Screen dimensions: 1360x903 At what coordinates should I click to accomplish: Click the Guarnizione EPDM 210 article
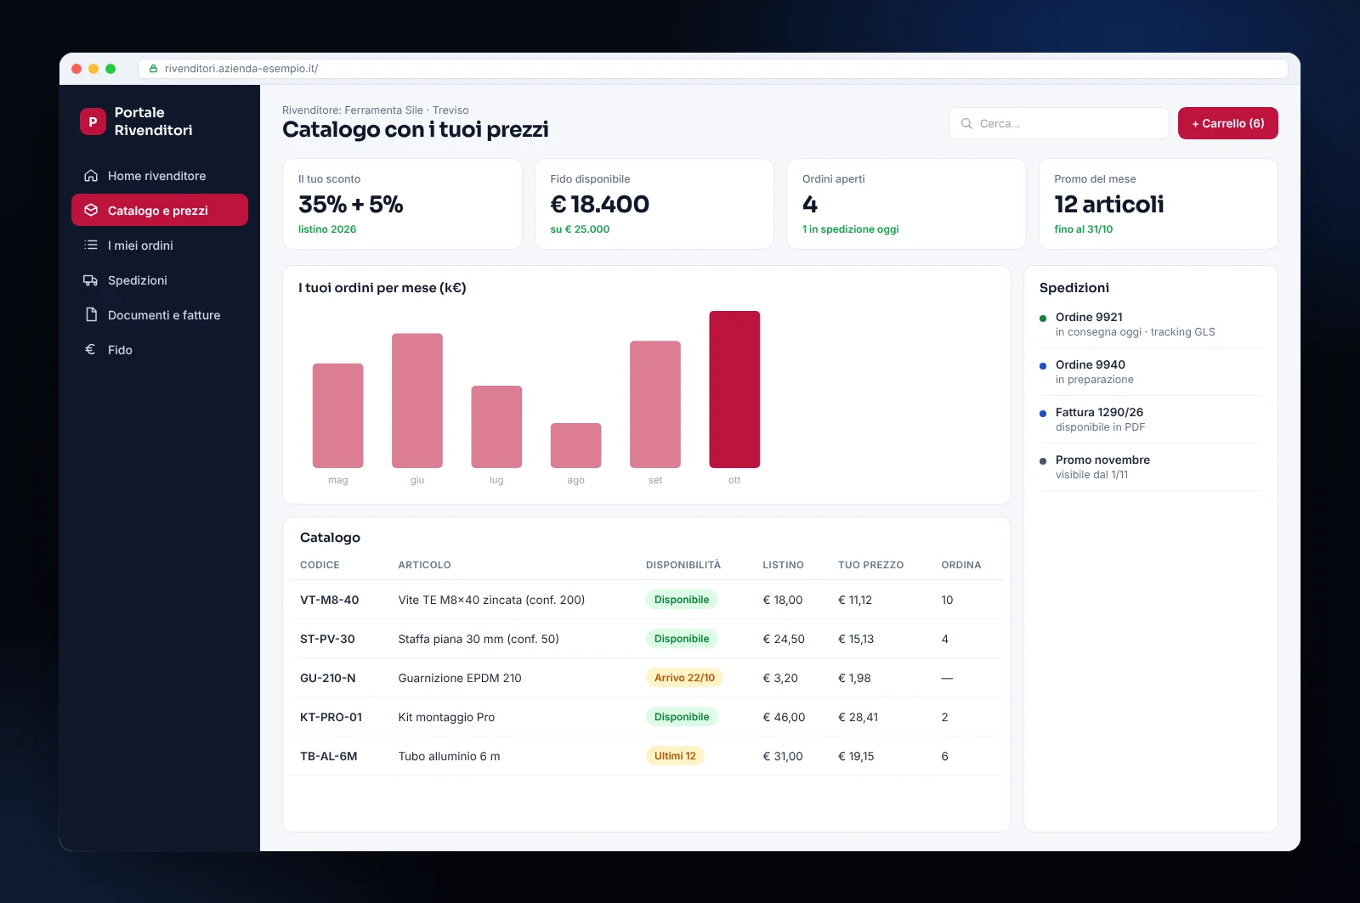pos(460,678)
